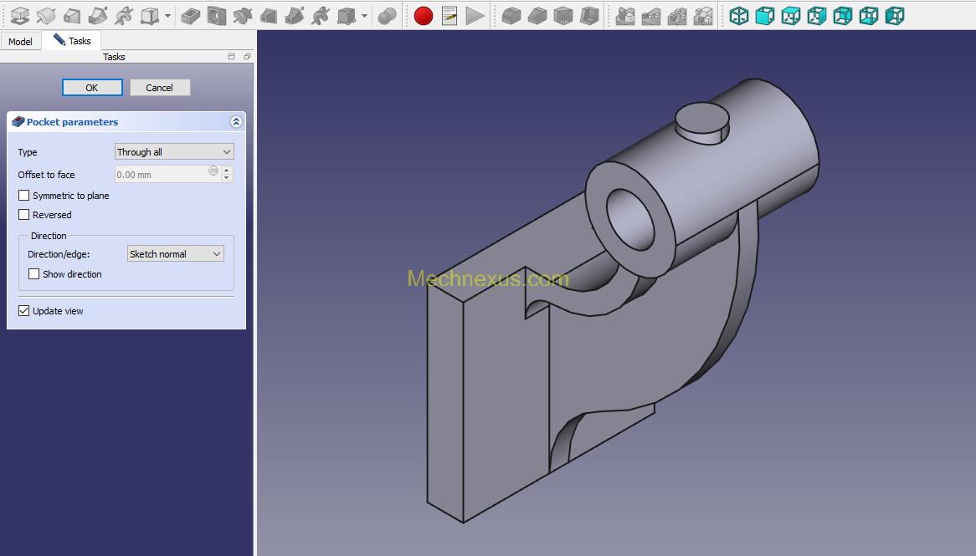This screenshot has width=976, height=556.
Task: Select the Hole tool in toolbar
Action: pos(217,16)
